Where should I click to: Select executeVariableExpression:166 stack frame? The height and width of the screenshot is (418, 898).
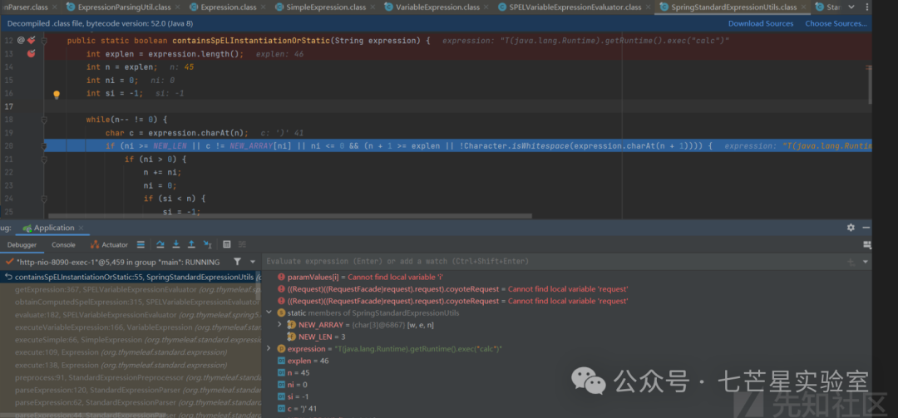(131, 327)
